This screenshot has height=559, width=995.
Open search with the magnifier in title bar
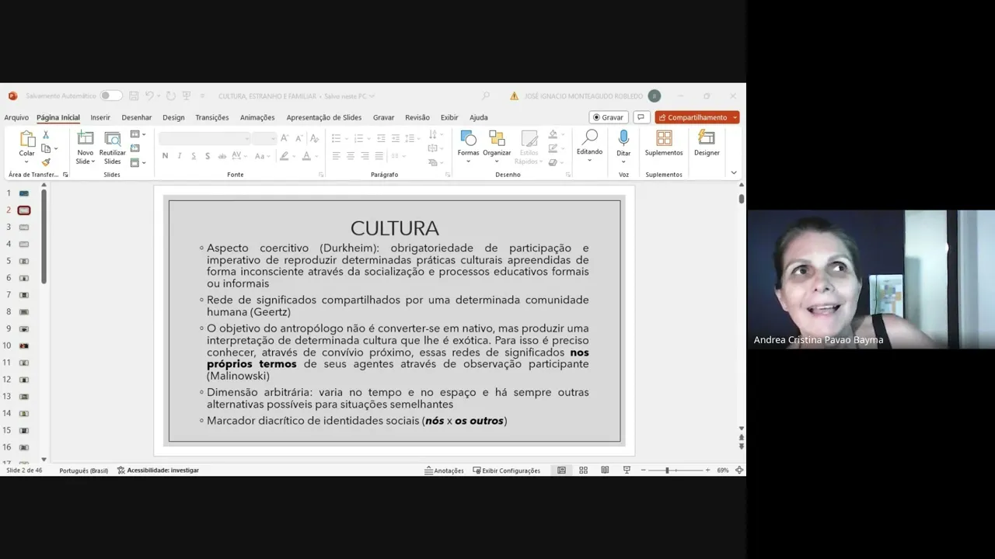pos(486,96)
